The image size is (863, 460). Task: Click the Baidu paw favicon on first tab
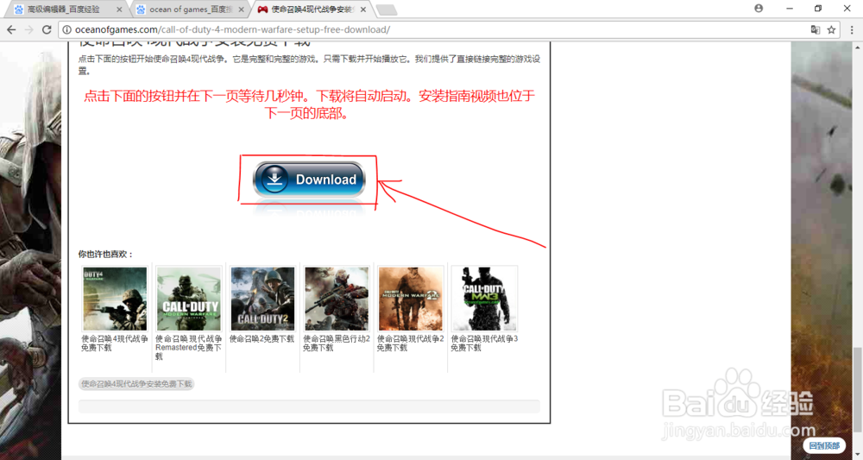19,9
